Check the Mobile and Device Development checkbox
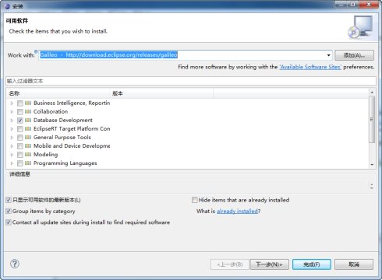Image resolution: width=382 pixels, height=280 pixels. click(20, 146)
